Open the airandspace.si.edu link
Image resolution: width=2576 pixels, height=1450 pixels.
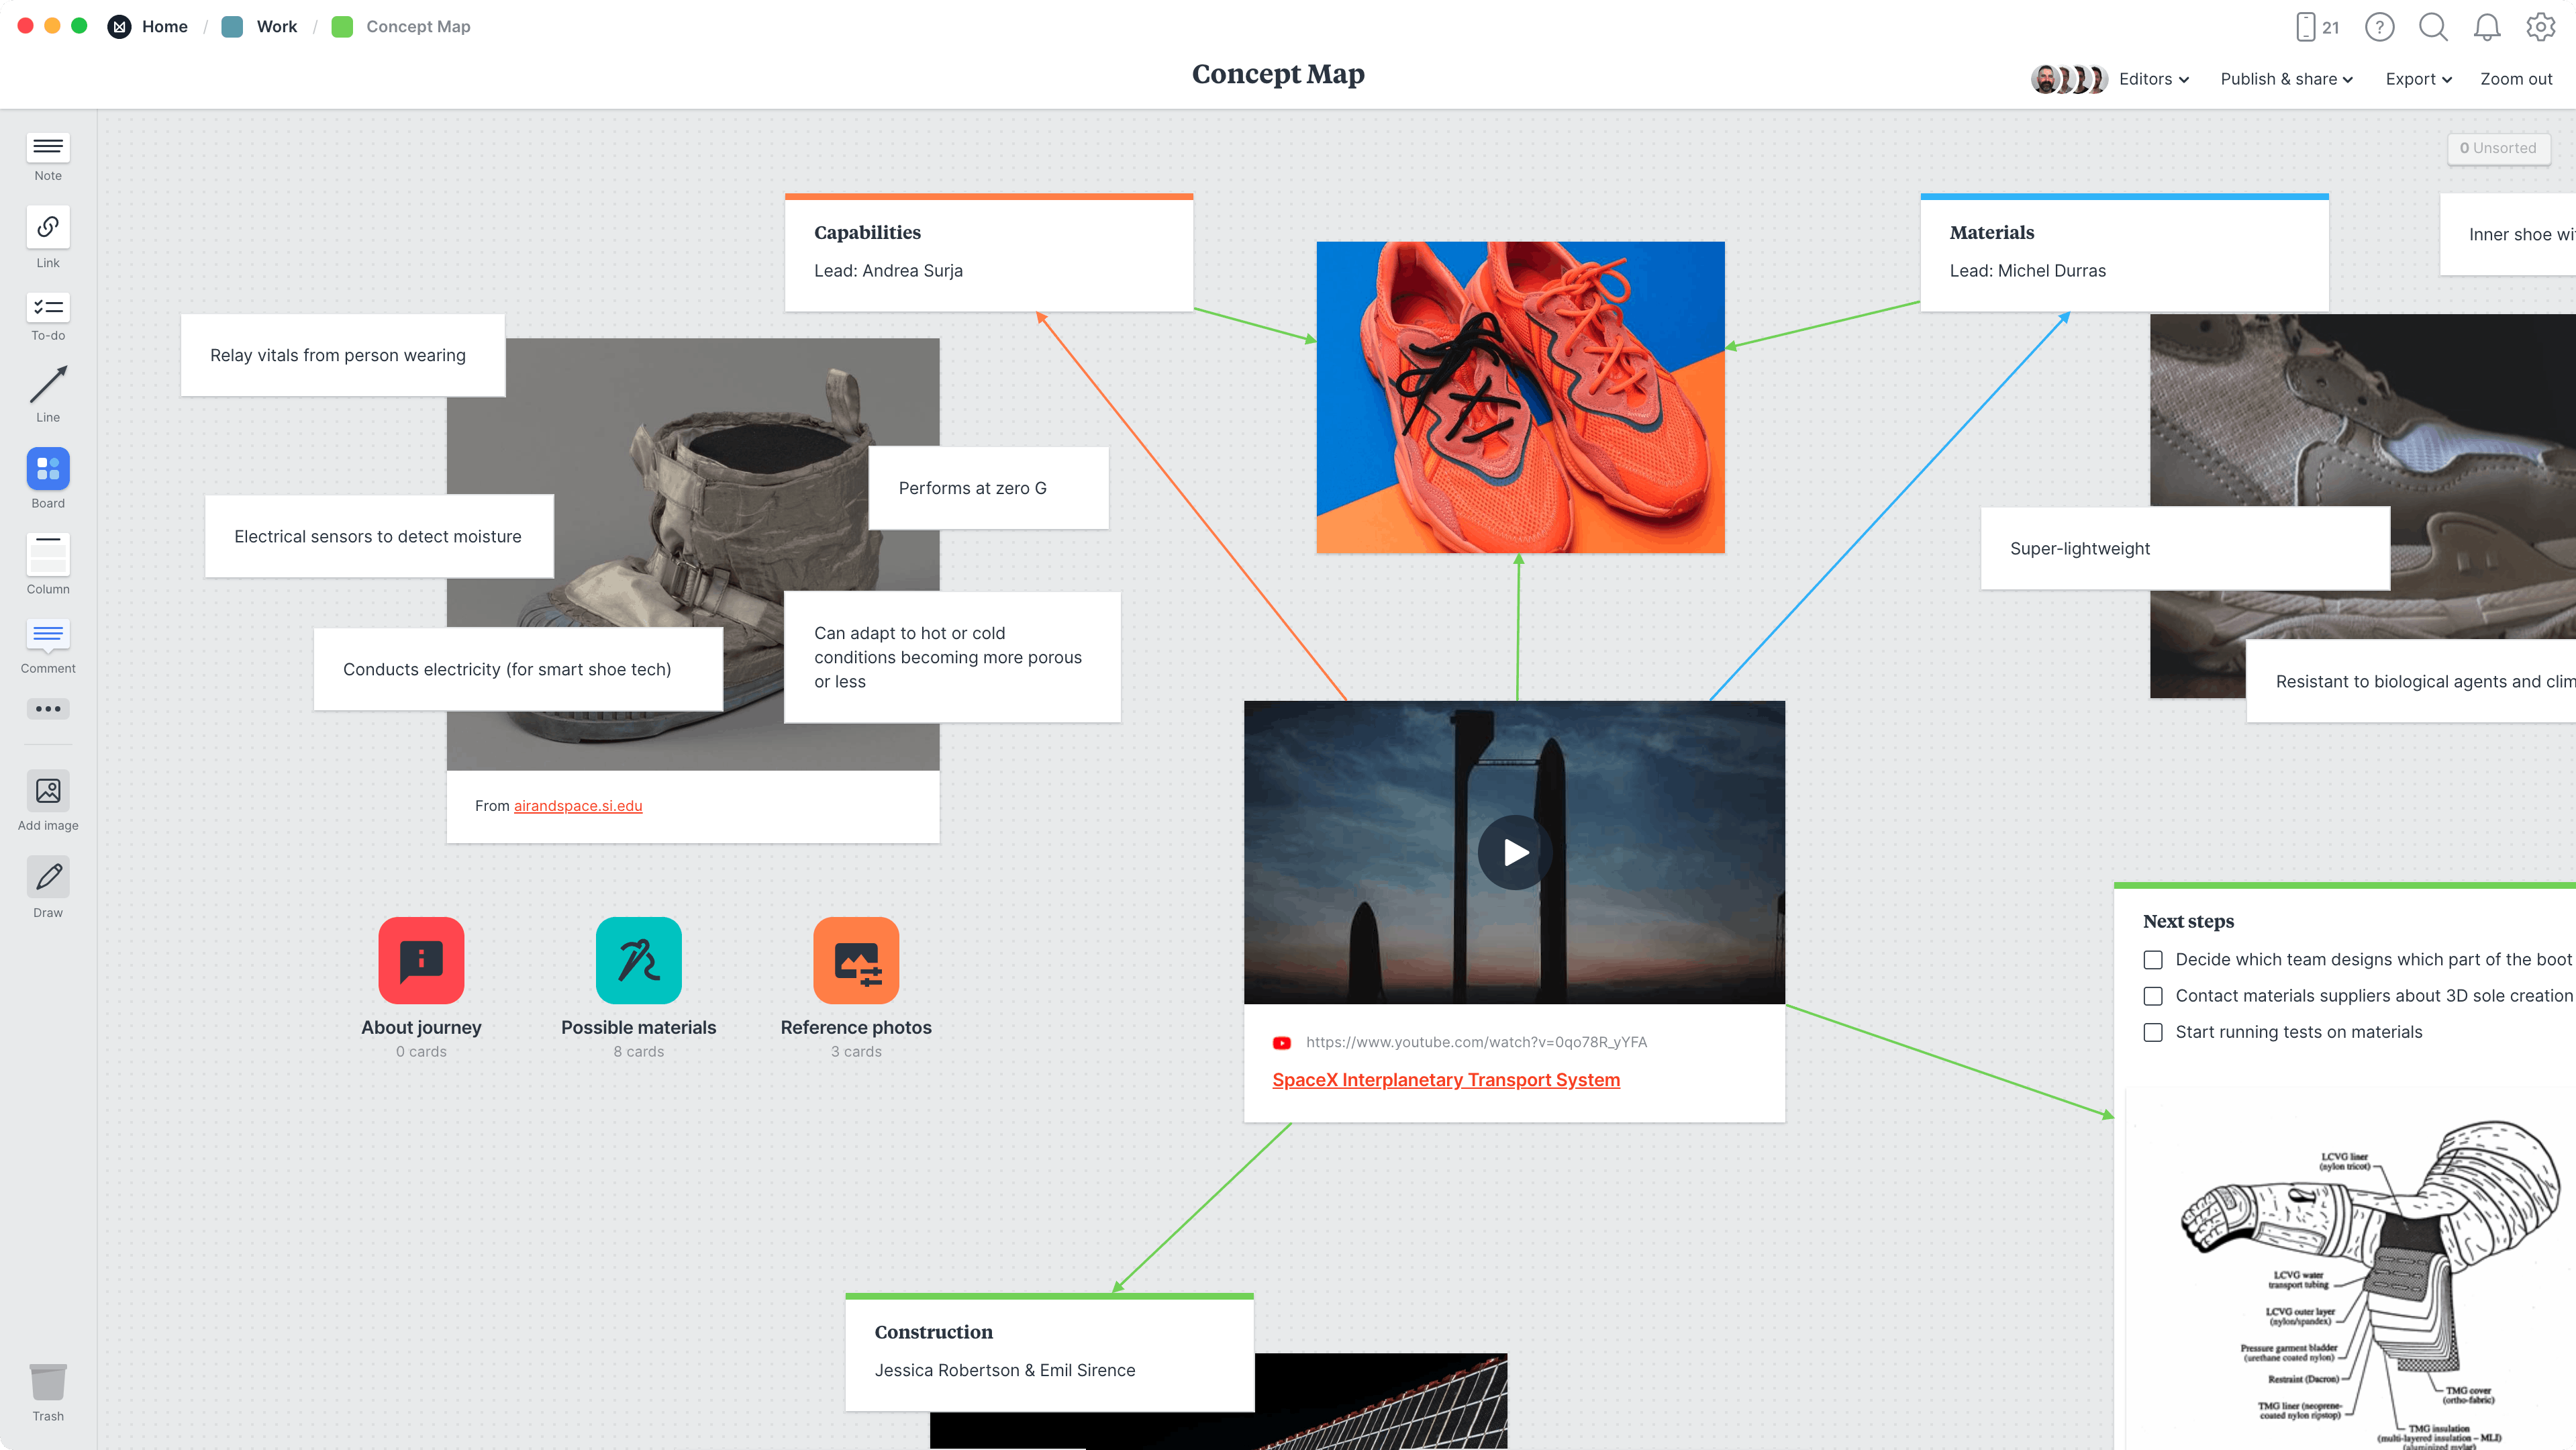[x=578, y=805]
